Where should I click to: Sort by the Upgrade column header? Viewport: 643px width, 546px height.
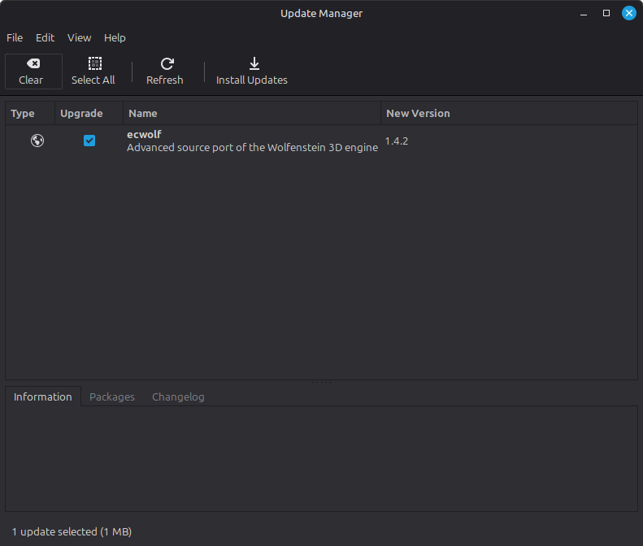(89, 113)
